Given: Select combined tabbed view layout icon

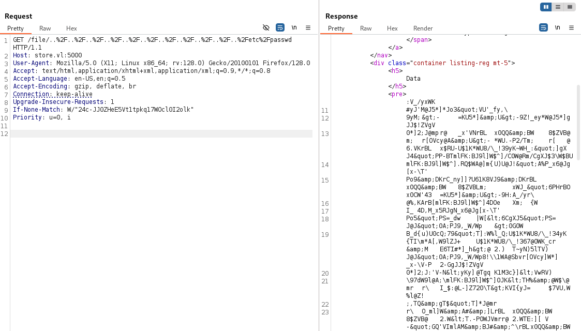Looking at the screenshot, I should (570, 7).
